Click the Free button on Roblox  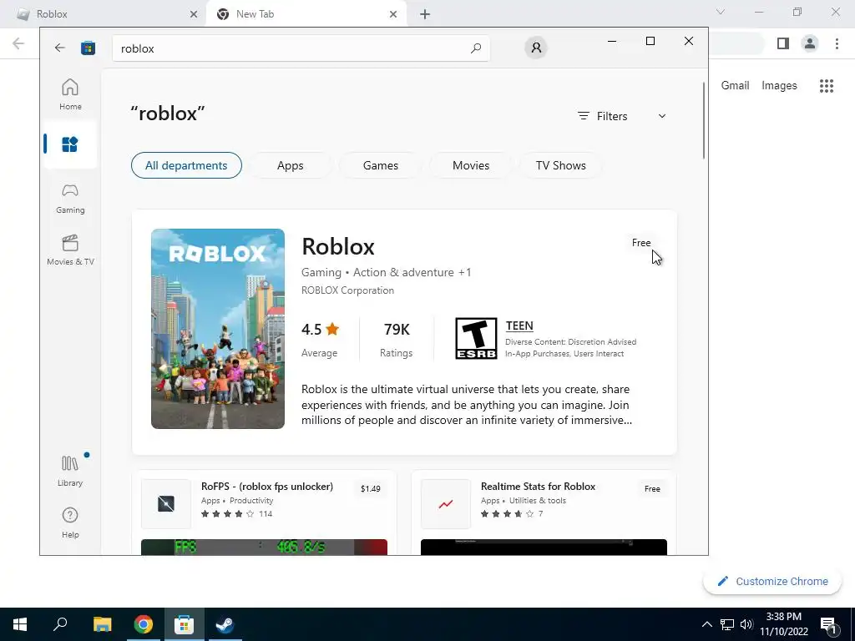[641, 243]
